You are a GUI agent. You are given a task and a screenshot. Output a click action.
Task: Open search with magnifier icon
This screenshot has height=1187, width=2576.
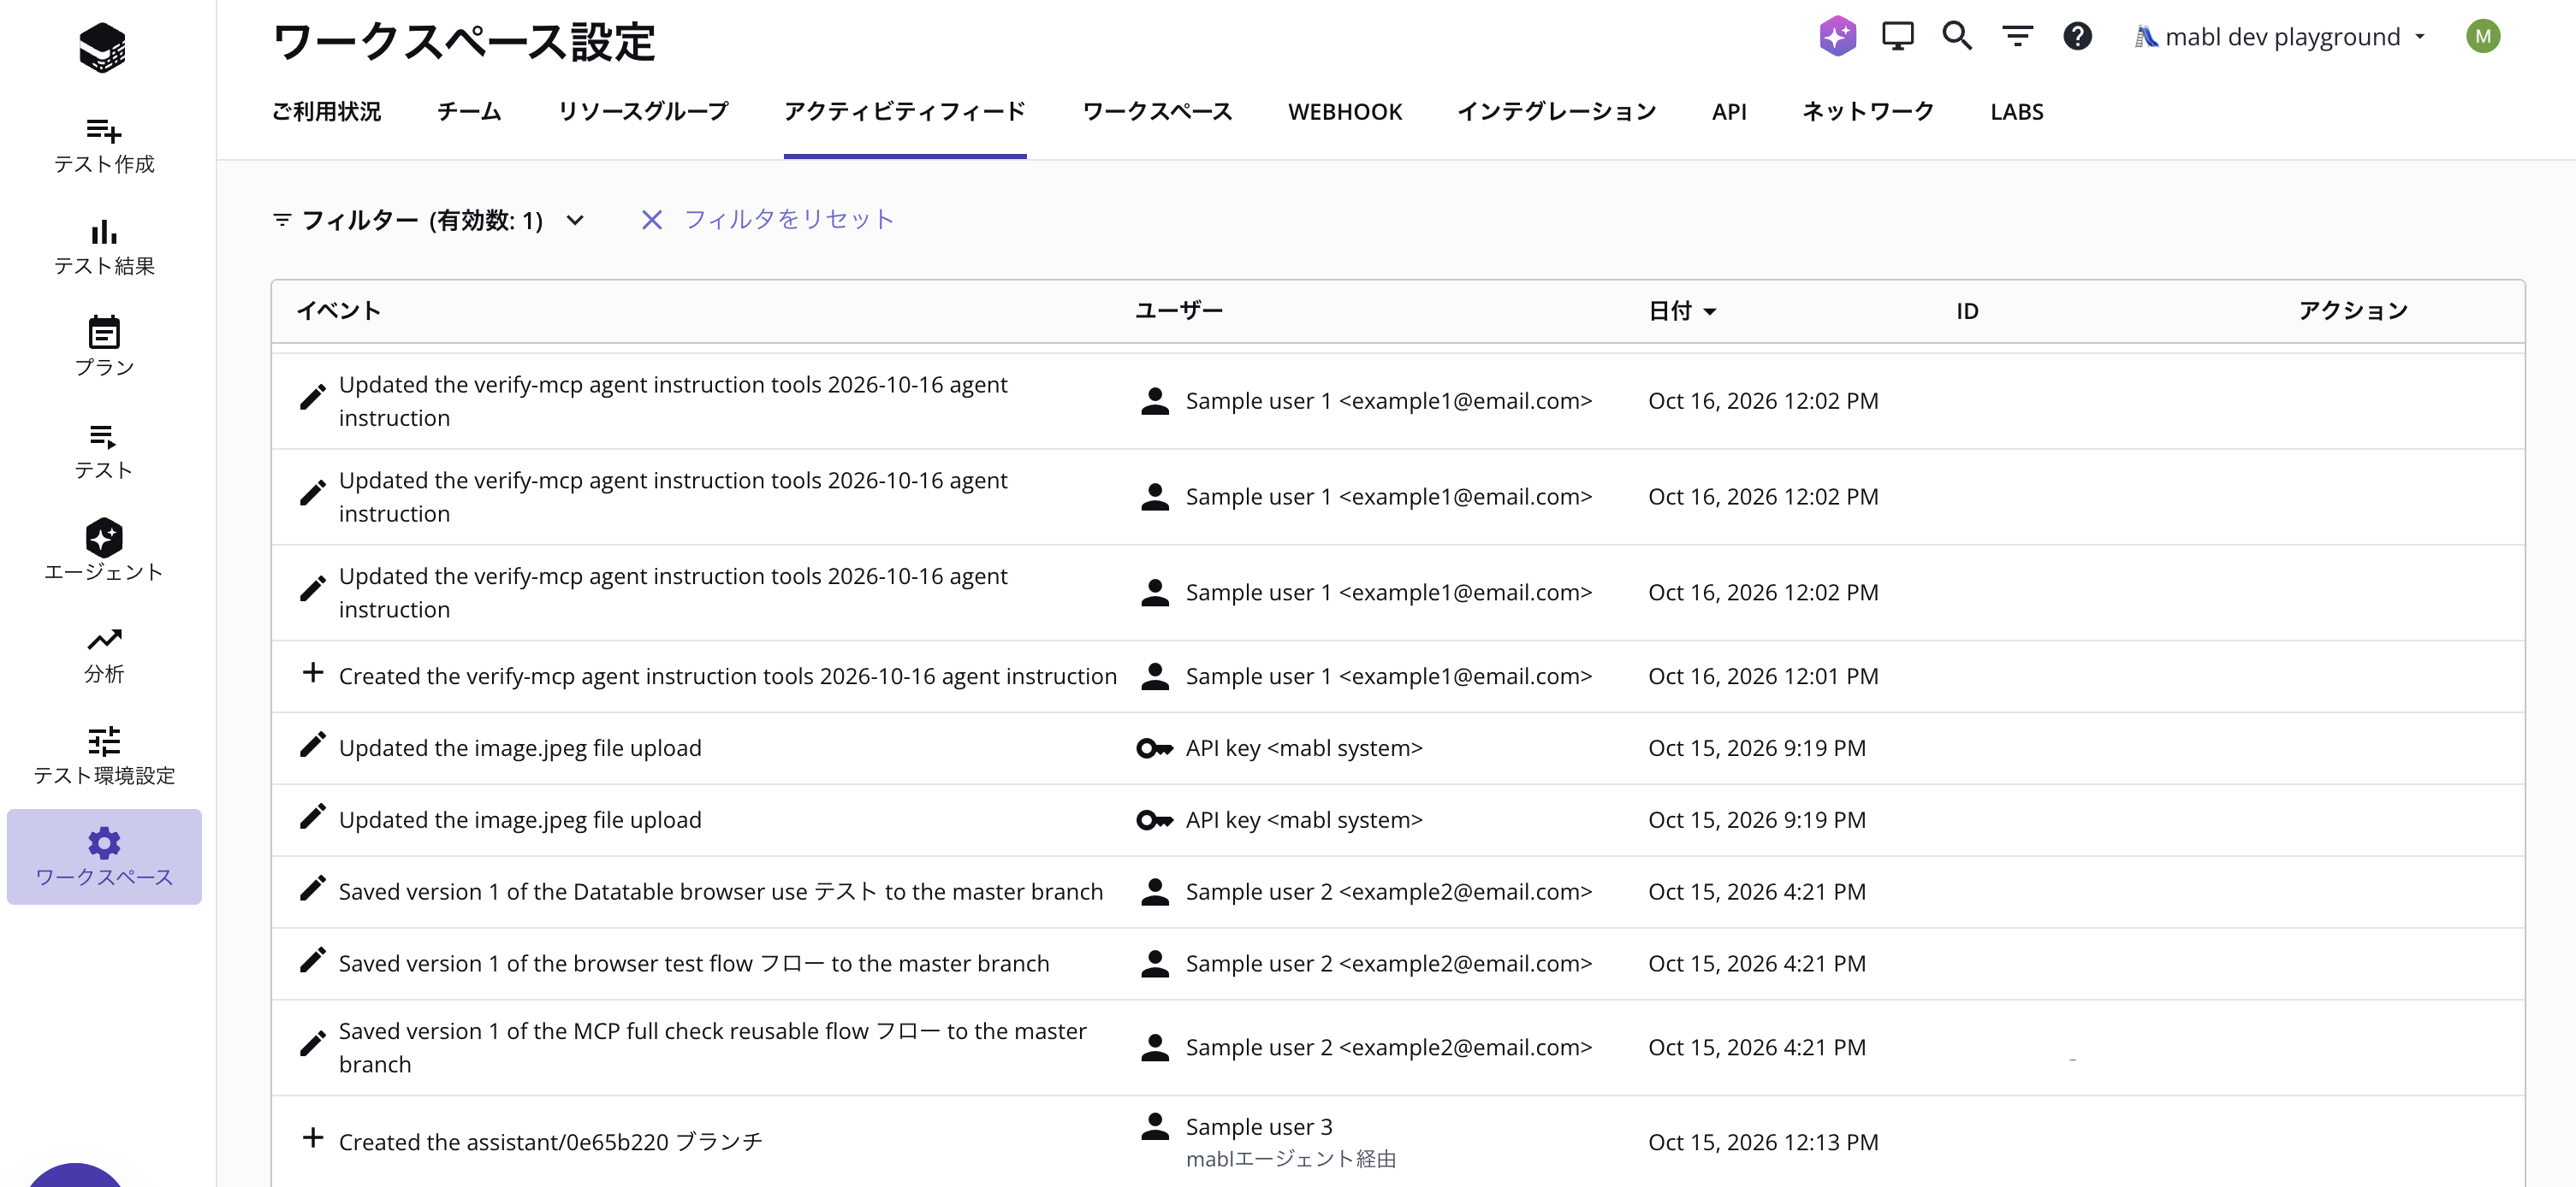click(x=1957, y=37)
